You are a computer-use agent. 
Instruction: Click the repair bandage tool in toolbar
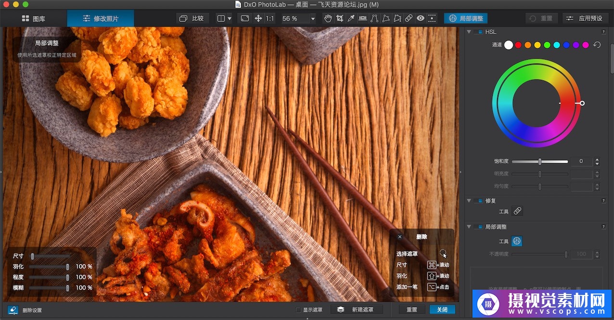409,18
